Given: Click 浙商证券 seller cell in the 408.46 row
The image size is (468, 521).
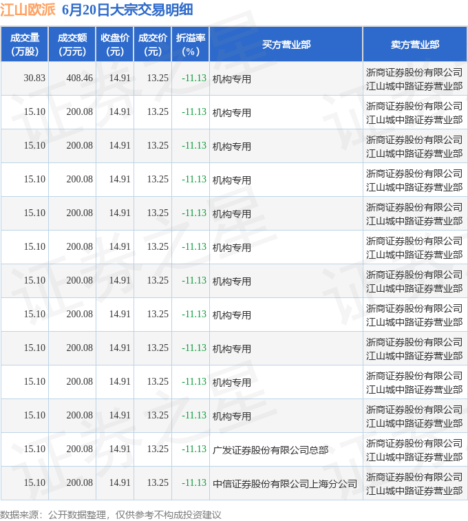Looking at the screenshot, I should (414, 79).
